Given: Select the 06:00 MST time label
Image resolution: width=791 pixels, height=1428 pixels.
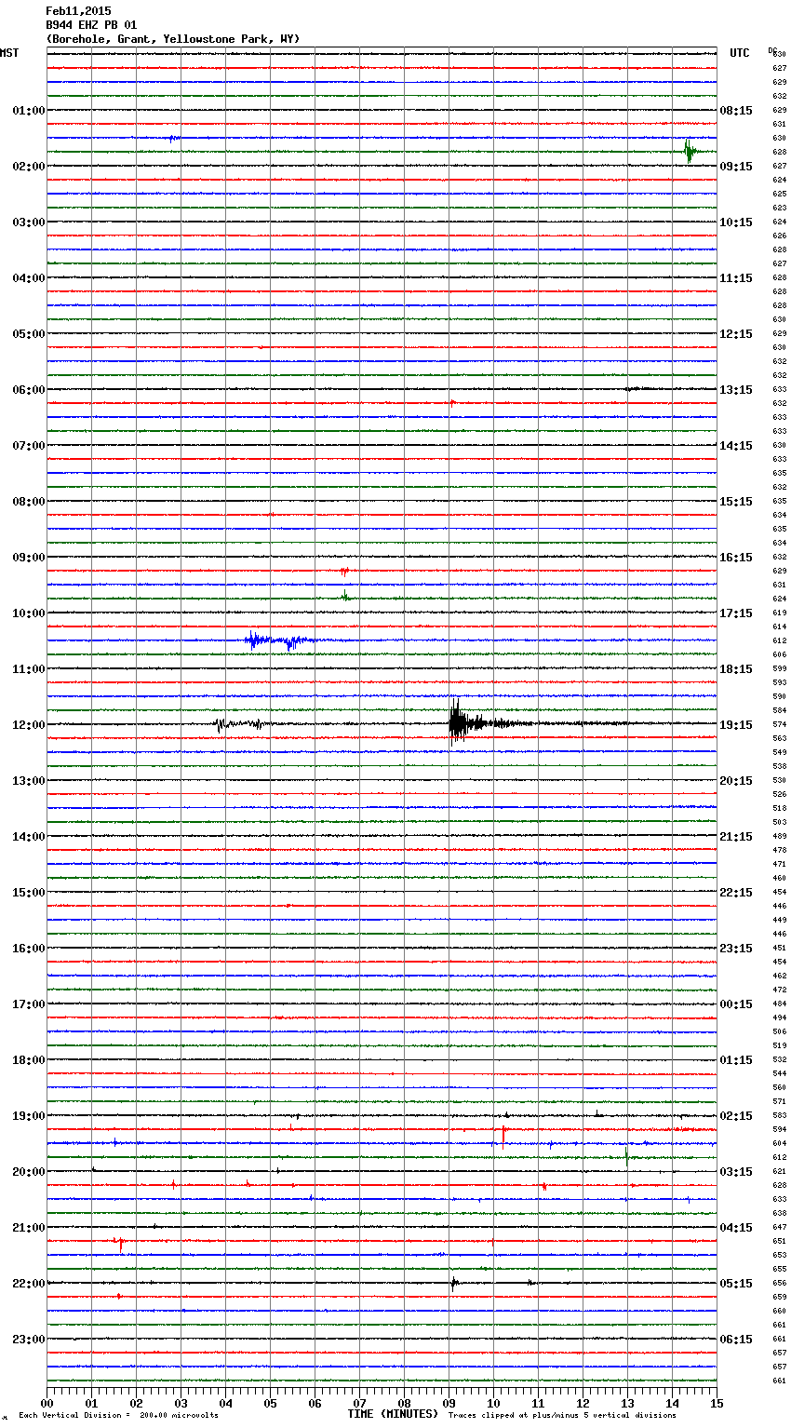Looking at the screenshot, I should click(29, 390).
